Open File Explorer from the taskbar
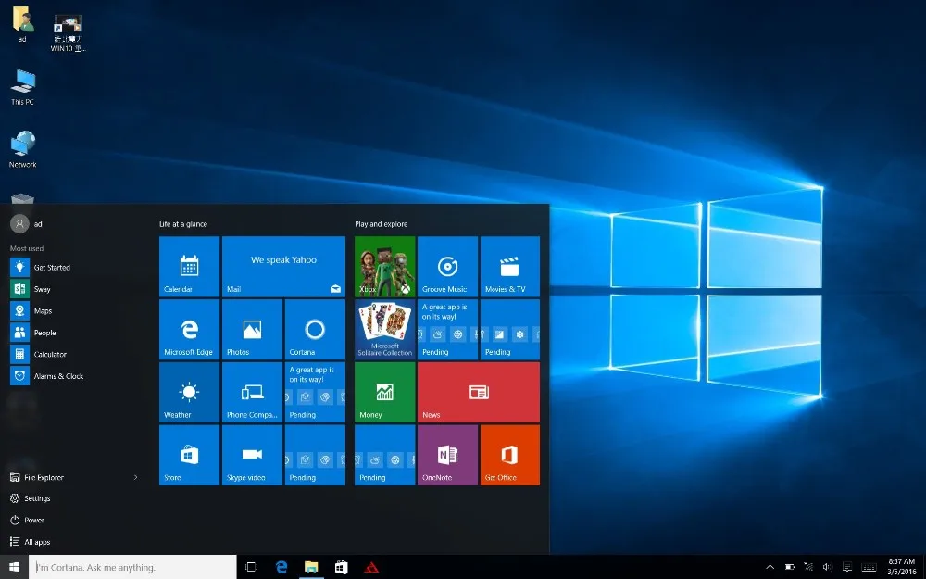926x579 pixels. click(311, 567)
